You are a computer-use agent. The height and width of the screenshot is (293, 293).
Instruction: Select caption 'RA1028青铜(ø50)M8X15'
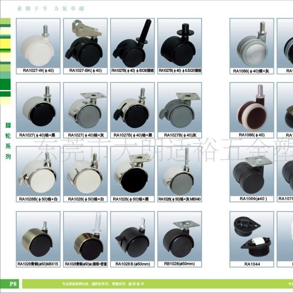tap(38, 264)
